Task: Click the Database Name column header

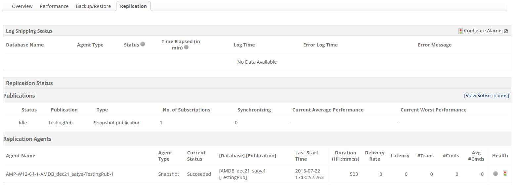Action: 25,45
